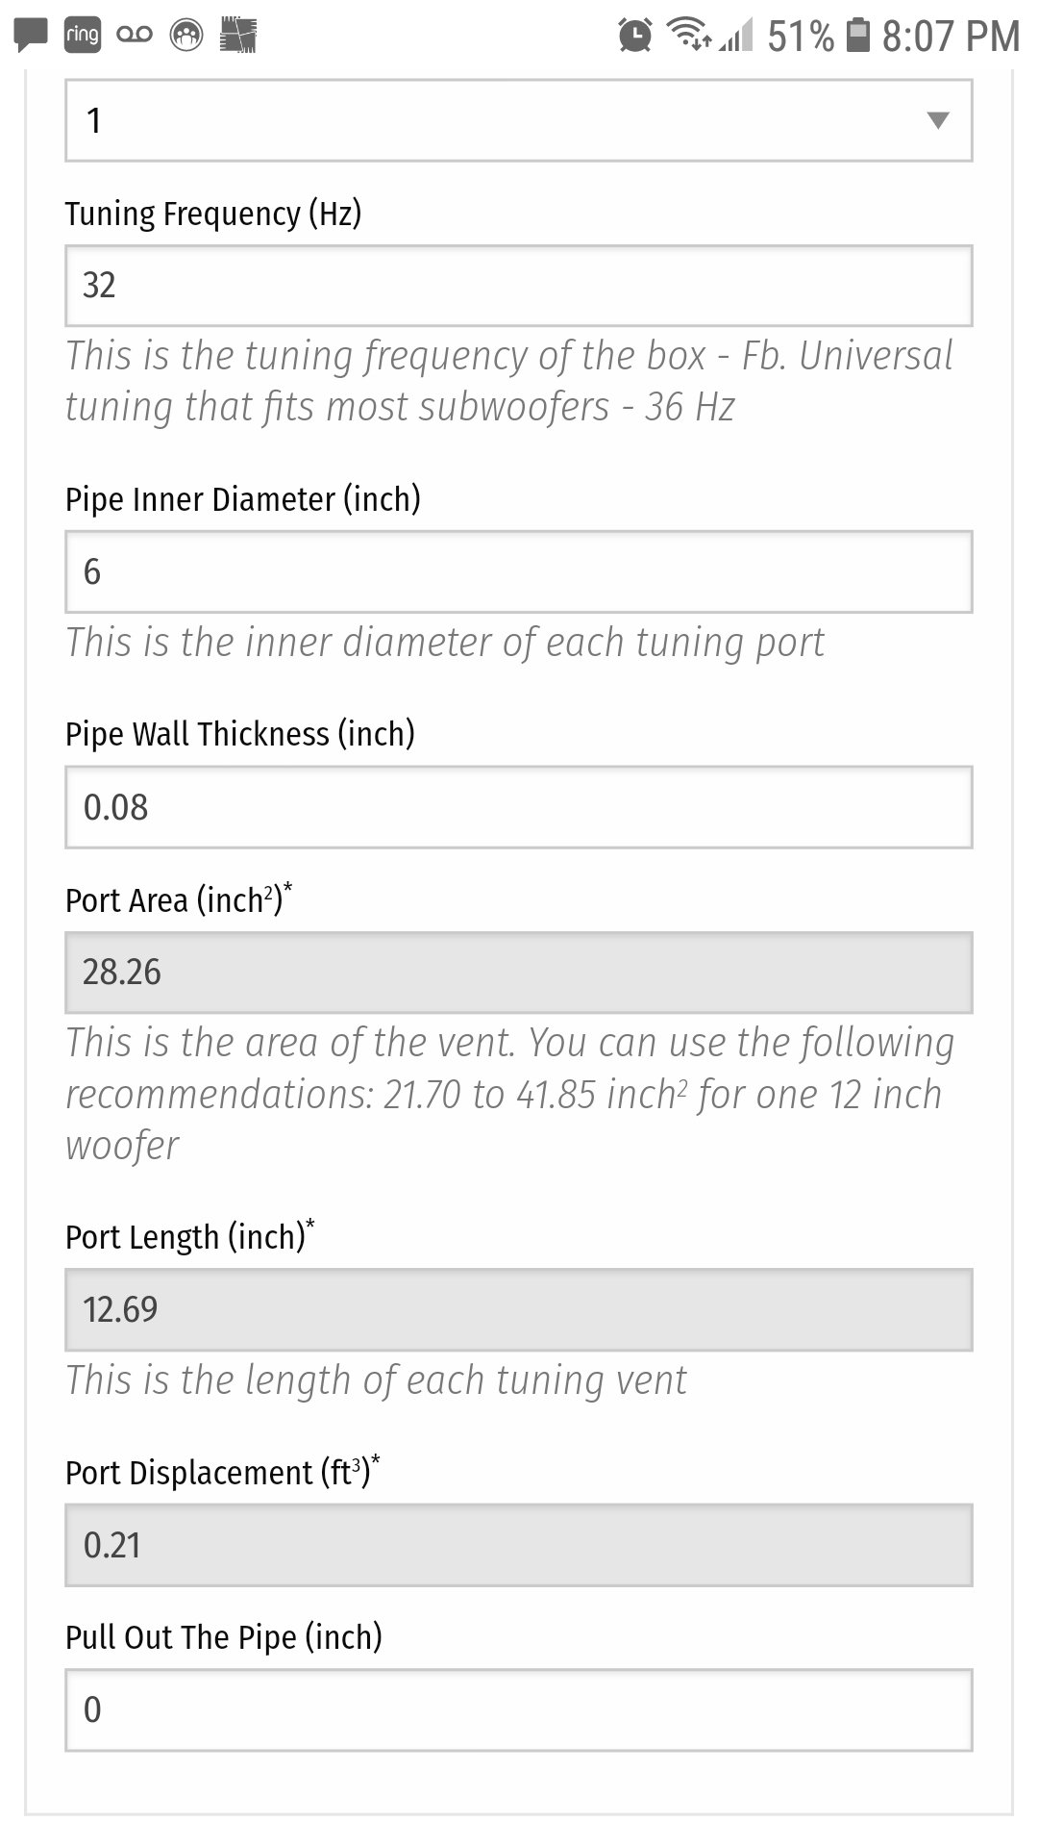Tap the voicemail status bar icon
Viewport: 1038px width, 1847px height.
pyautogui.click(x=135, y=36)
